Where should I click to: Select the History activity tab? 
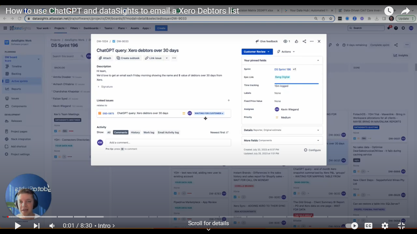[x=135, y=133]
